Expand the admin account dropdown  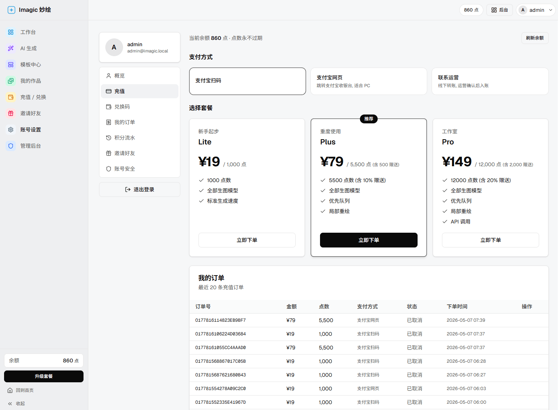[x=536, y=10]
